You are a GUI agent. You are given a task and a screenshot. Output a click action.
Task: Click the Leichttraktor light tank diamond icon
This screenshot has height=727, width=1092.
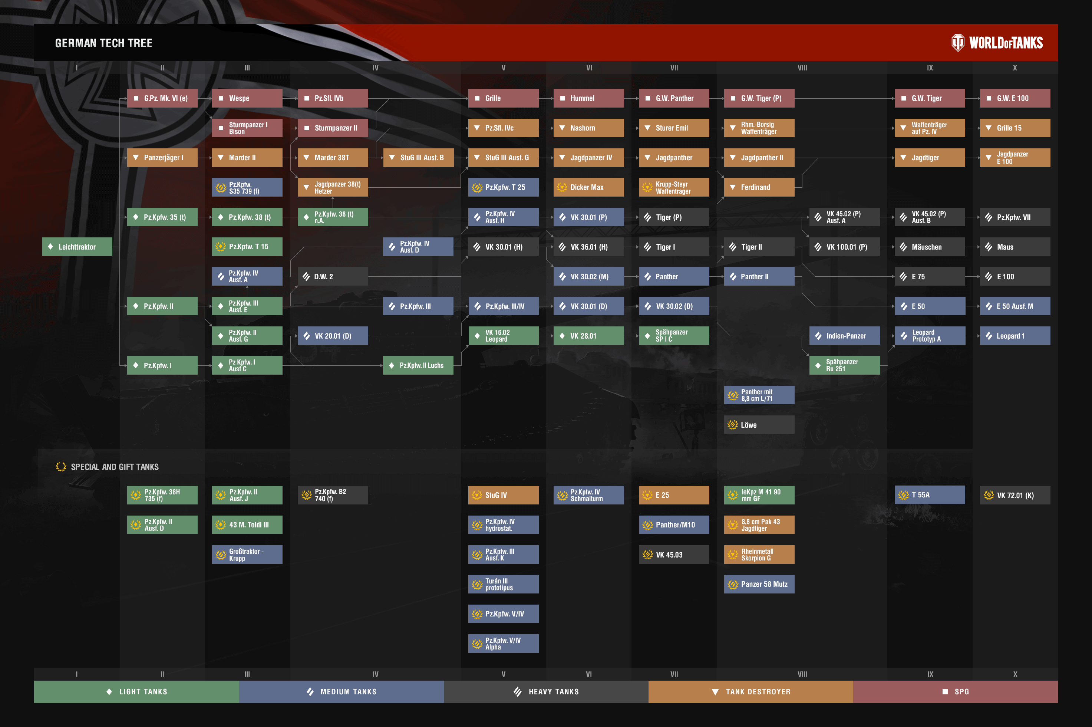[50, 247]
